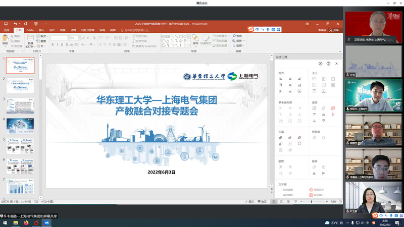This screenshot has height=227, width=404.
Task: Click the Undo icon in the title bar
Action: (16, 24)
